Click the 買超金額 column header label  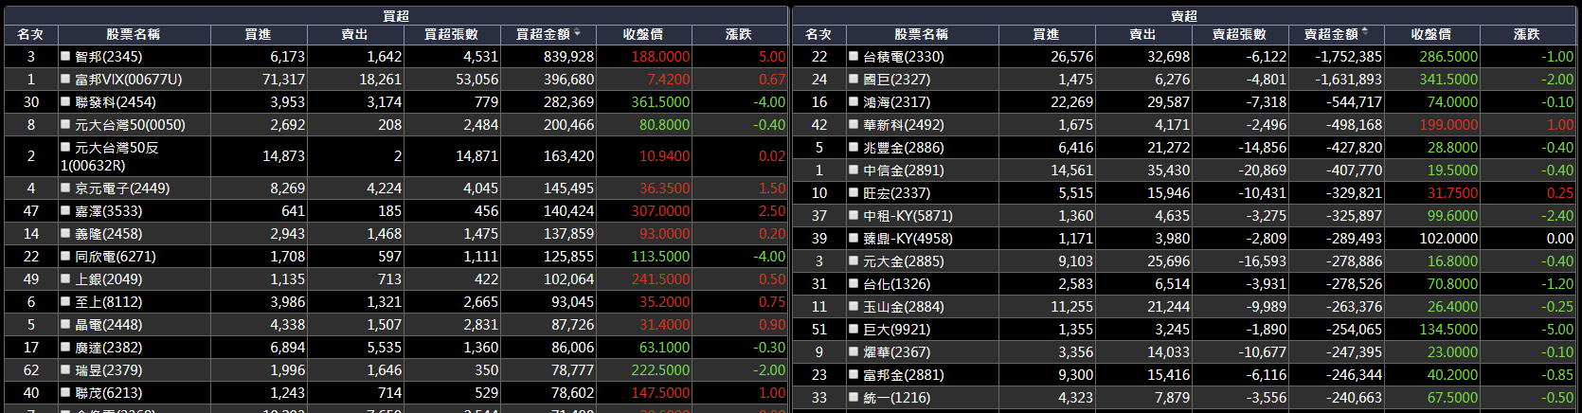click(542, 34)
